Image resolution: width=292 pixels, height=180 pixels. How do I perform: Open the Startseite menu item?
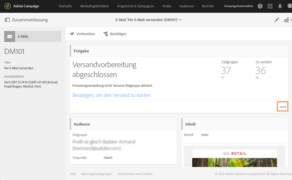(65, 6)
